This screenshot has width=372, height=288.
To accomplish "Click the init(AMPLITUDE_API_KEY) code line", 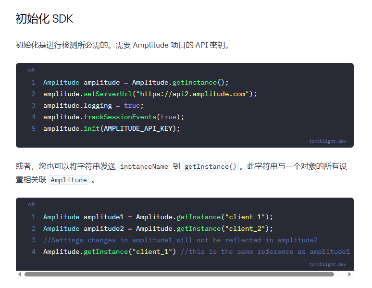I will coord(112,129).
